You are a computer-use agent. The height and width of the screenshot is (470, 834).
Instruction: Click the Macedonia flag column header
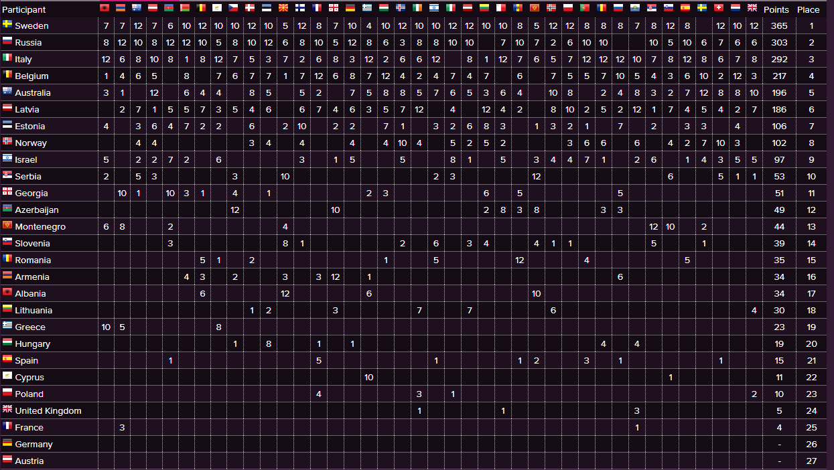pyautogui.click(x=284, y=8)
